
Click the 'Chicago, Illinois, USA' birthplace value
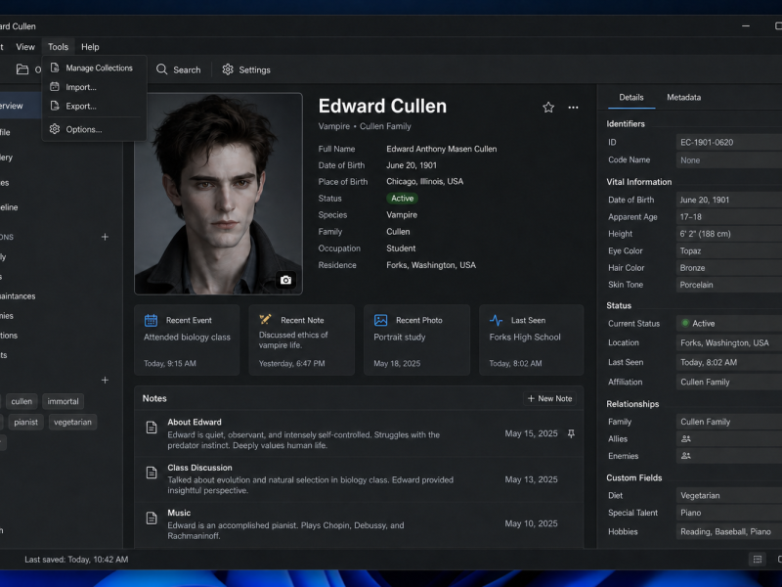pos(424,181)
